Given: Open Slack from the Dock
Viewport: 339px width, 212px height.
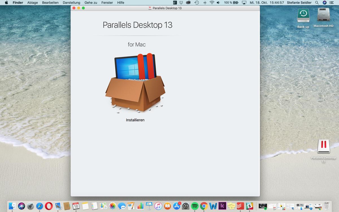Looking at the screenshot, I should (249, 206).
